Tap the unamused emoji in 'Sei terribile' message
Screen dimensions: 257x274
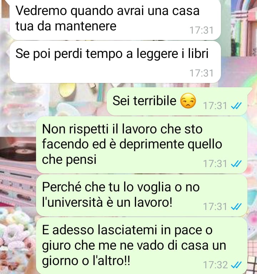(x=188, y=101)
